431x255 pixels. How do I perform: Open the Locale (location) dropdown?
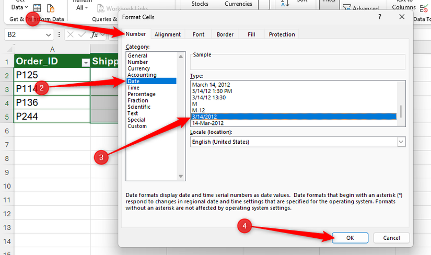point(401,142)
